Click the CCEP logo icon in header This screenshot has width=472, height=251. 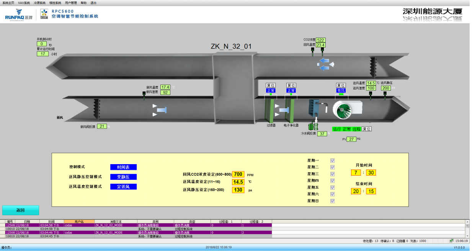[x=44, y=14]
